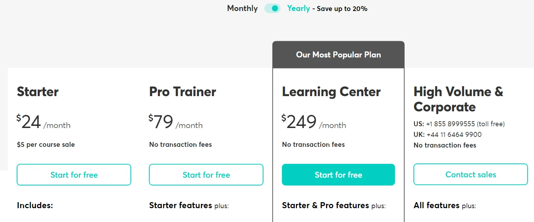This screenshot has height=222, width=534.
Task: Click the Pro Trainer plan title
Action: click(x=183, y=92)
